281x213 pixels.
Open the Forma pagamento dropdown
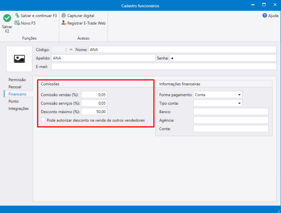tap(218, 95)
